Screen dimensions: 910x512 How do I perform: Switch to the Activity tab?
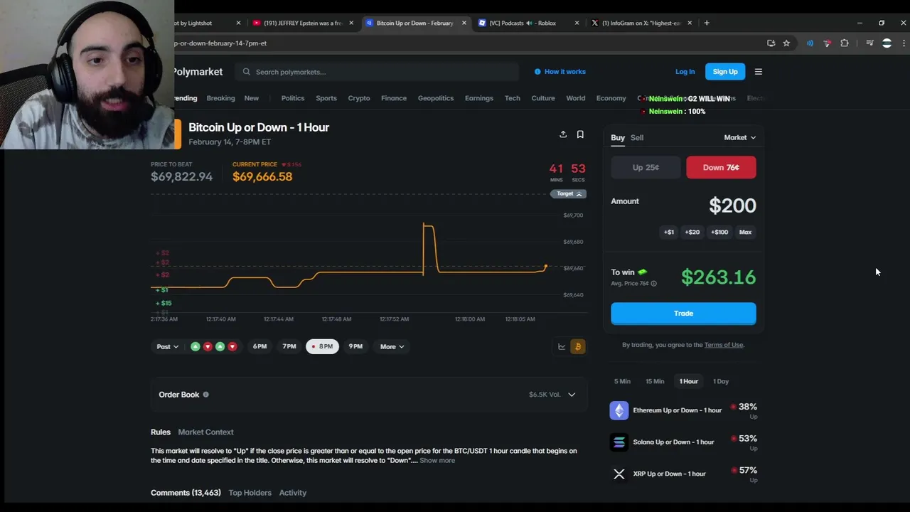(x=293, y=493)
